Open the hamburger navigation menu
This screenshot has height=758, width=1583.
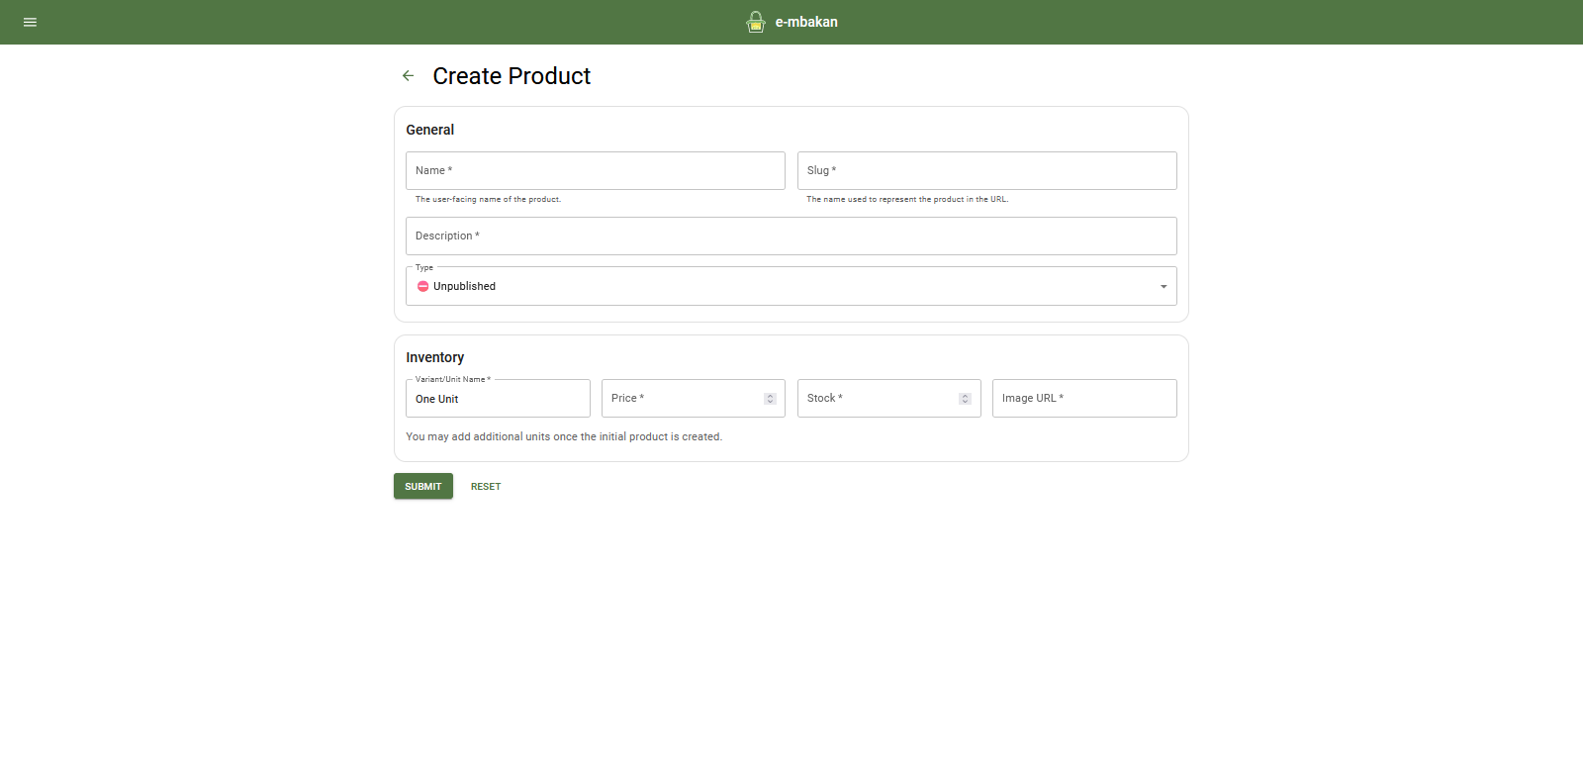30,22
